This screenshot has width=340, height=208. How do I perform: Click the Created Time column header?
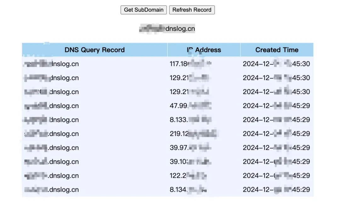(x=277, y=50)
